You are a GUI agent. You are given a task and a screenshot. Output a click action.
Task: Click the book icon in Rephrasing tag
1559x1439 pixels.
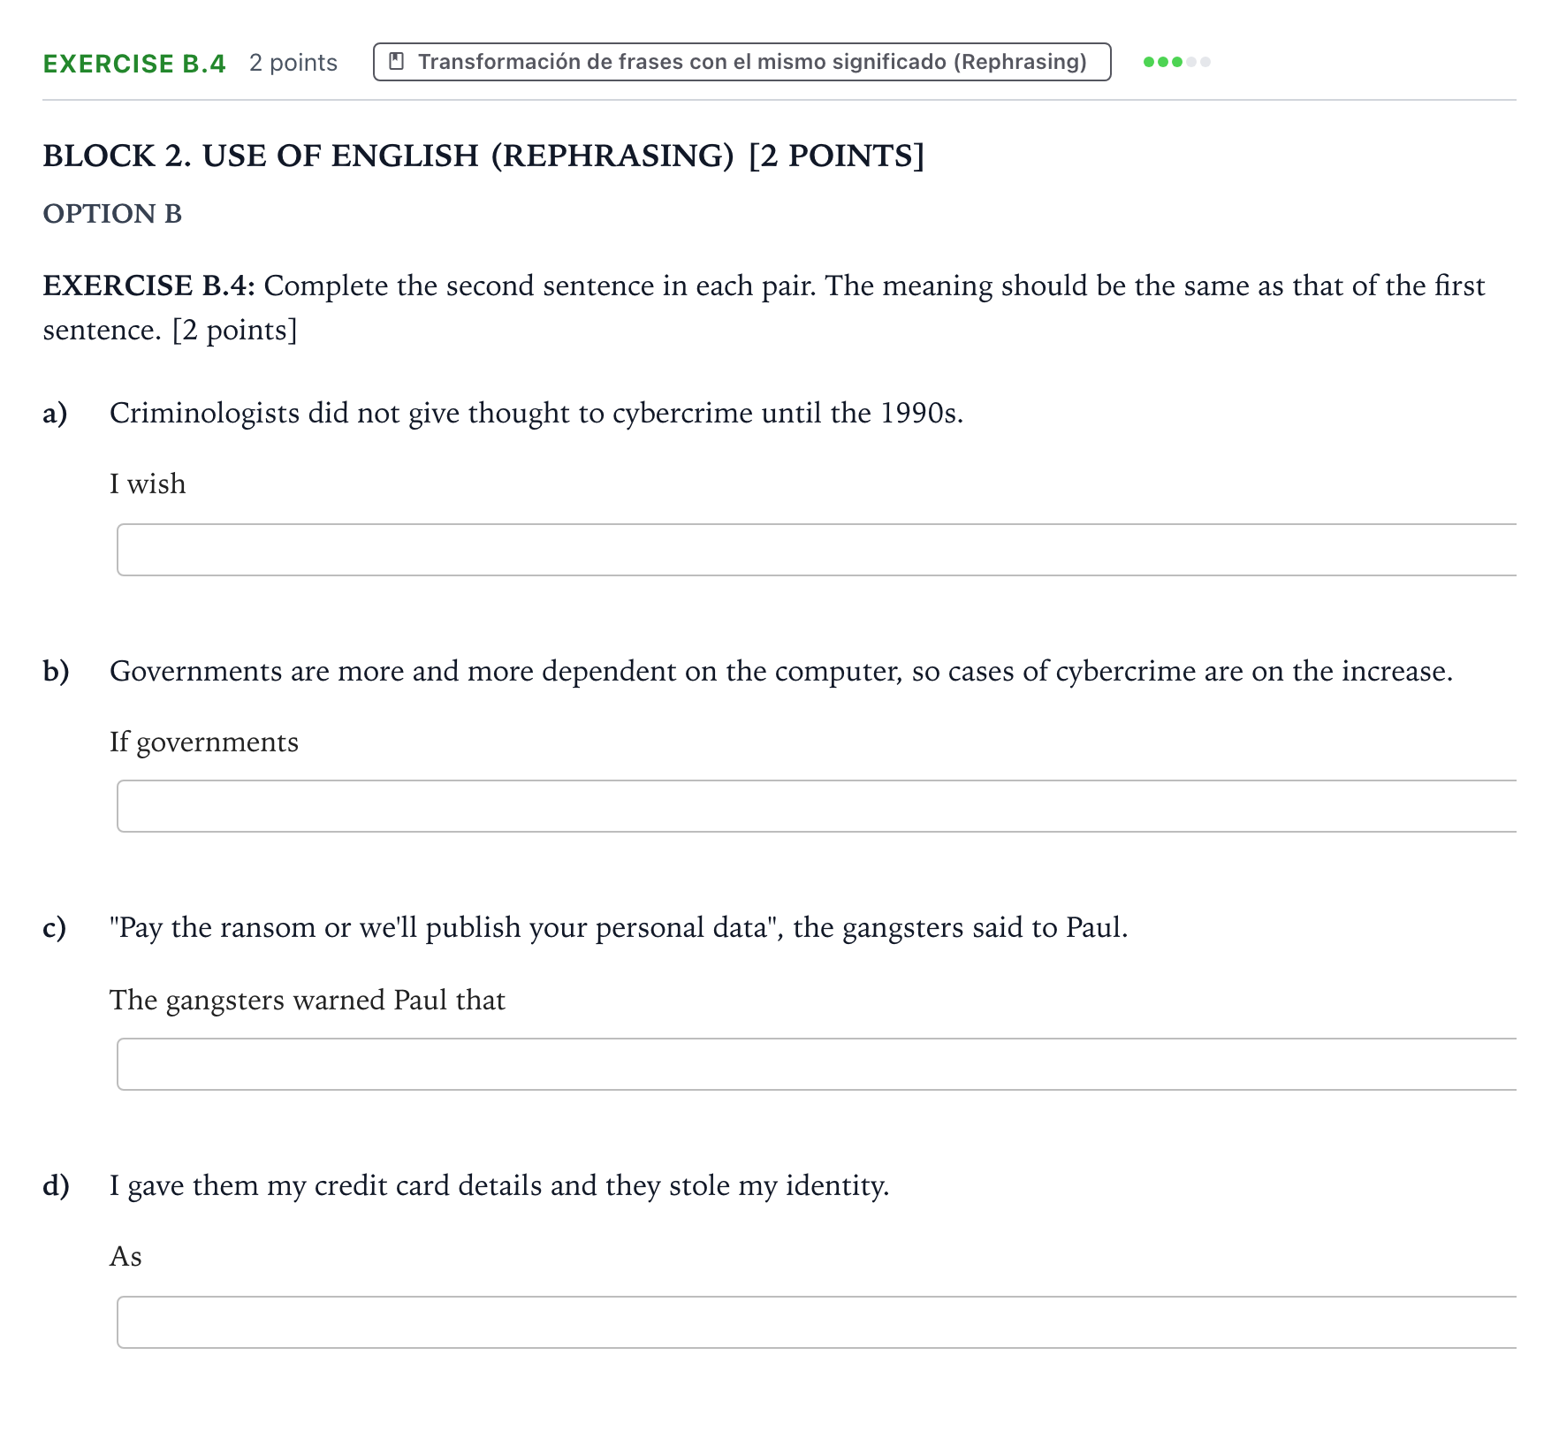point(397,62)
